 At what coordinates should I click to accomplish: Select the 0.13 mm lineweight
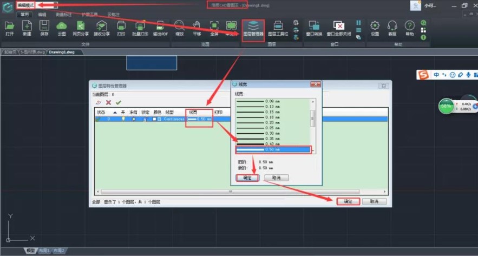click(273, 107)
